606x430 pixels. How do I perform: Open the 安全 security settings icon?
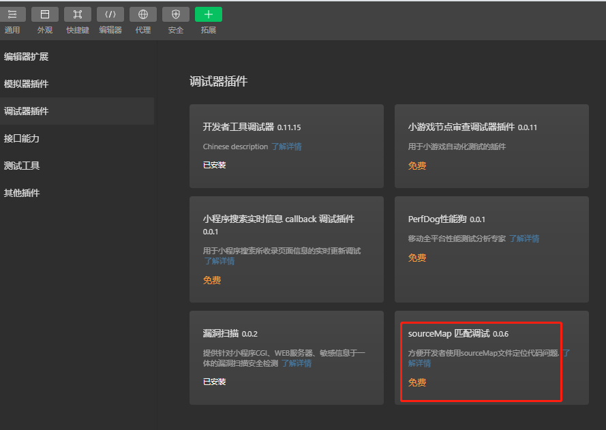(x=176, y=15)
